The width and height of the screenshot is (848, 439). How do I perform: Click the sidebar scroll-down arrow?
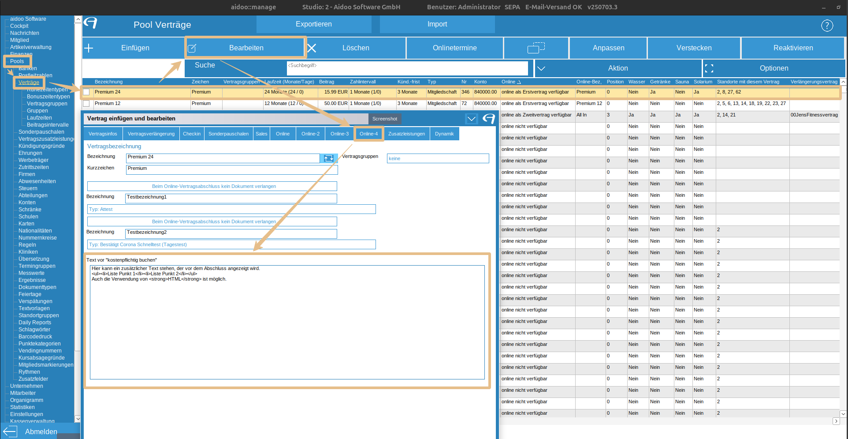78,419
